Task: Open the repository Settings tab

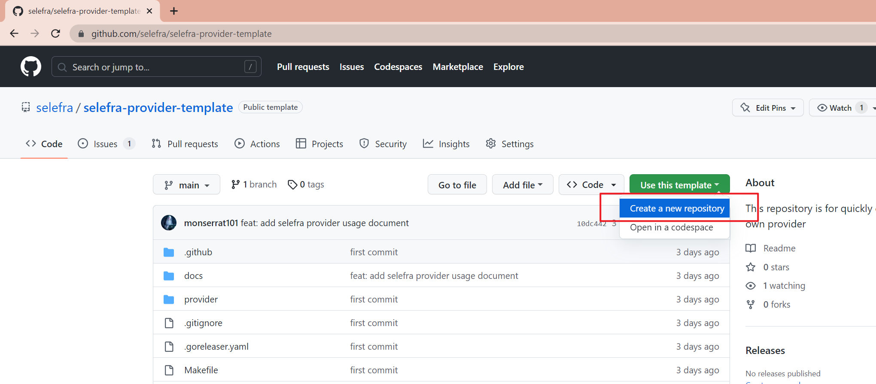Action: tap(510, 144)
